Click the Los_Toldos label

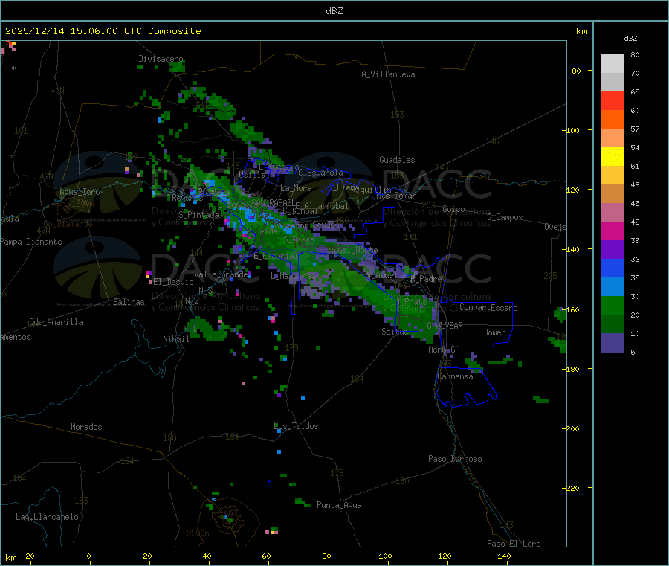(x=296, y=426)
